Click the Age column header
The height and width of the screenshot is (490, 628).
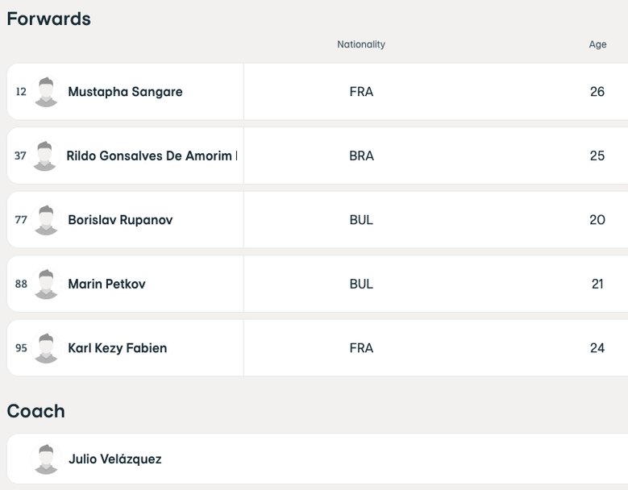coord(597,44)
